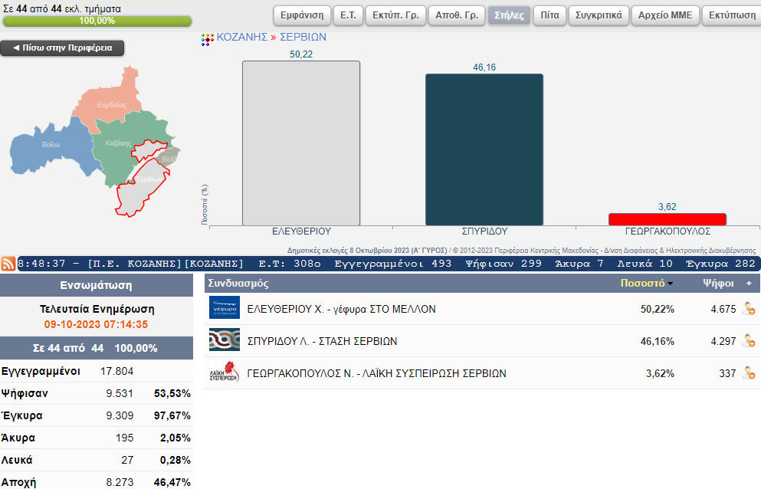Click the ΛΑΪΚΗ ΣΥΣΠΕΙΡΩΣΗ party logo
This screenshot has width=761, height=489.
click(225, 372)
